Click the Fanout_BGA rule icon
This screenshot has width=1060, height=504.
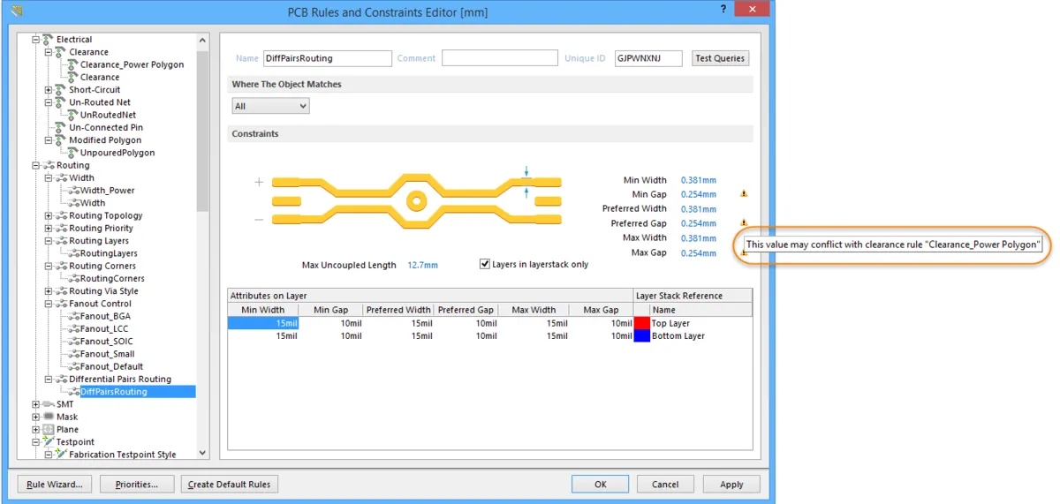click(72, 316)
